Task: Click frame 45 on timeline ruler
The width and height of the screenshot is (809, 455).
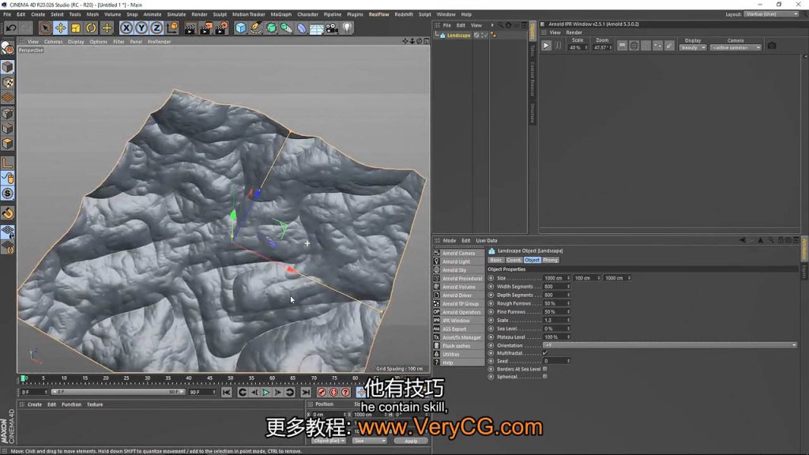Action: pyautogui.click(x=209, y=379)
